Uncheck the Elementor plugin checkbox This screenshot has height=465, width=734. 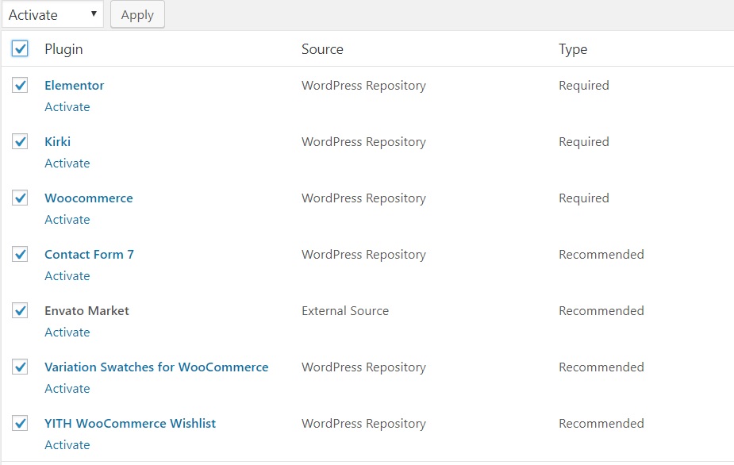click(20, 85)
